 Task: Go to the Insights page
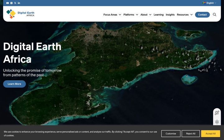click(x=170, y=15)
